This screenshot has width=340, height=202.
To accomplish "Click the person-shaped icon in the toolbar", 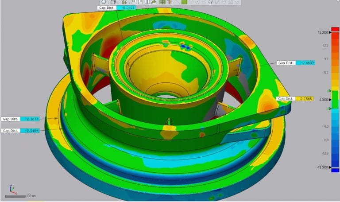I will (x=154, y=2).
